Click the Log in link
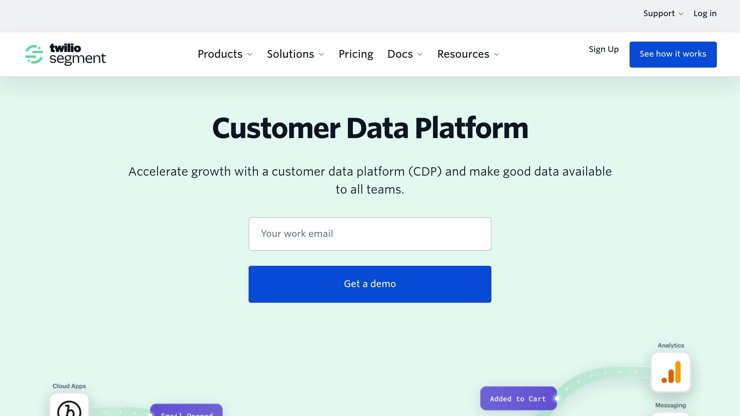The width and height of the screenshot is (740, 416). [x=705, y=13]
